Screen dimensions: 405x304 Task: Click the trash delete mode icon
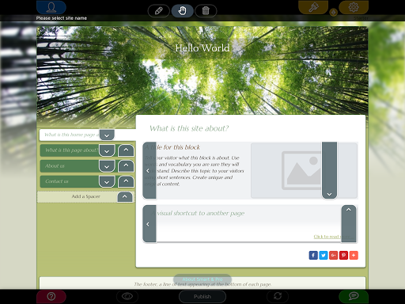tap(206, 11)
